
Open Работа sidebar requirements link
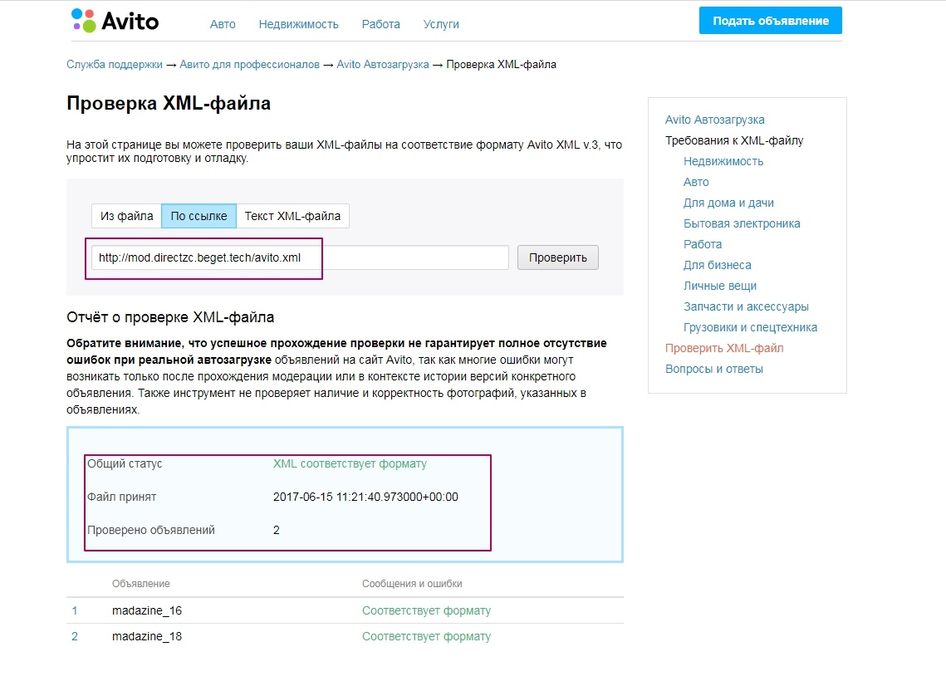(x=703, y=244)
